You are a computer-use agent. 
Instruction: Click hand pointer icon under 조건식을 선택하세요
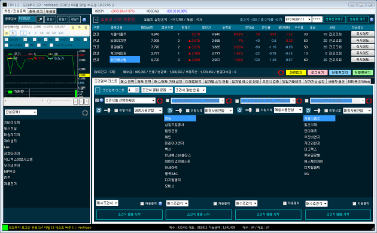click(x=107, y=111)
